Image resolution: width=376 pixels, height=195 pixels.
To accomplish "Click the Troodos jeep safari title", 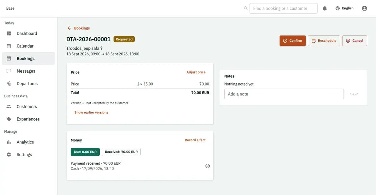I will 84,49.
